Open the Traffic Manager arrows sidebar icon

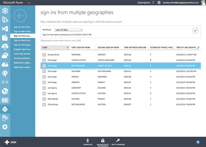pos(5,91)
